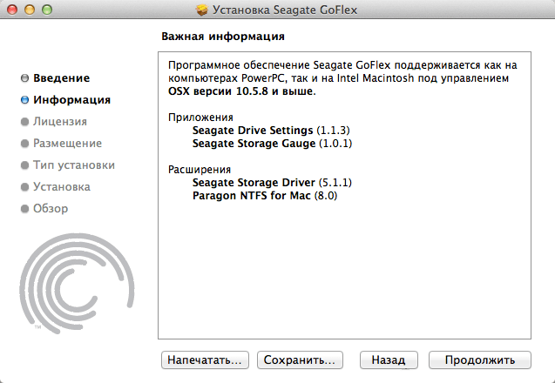The height and width of the screenshot is (383, 555).
Task: Print the info via Напечатать… button
Action: click(x=205, y=360)
